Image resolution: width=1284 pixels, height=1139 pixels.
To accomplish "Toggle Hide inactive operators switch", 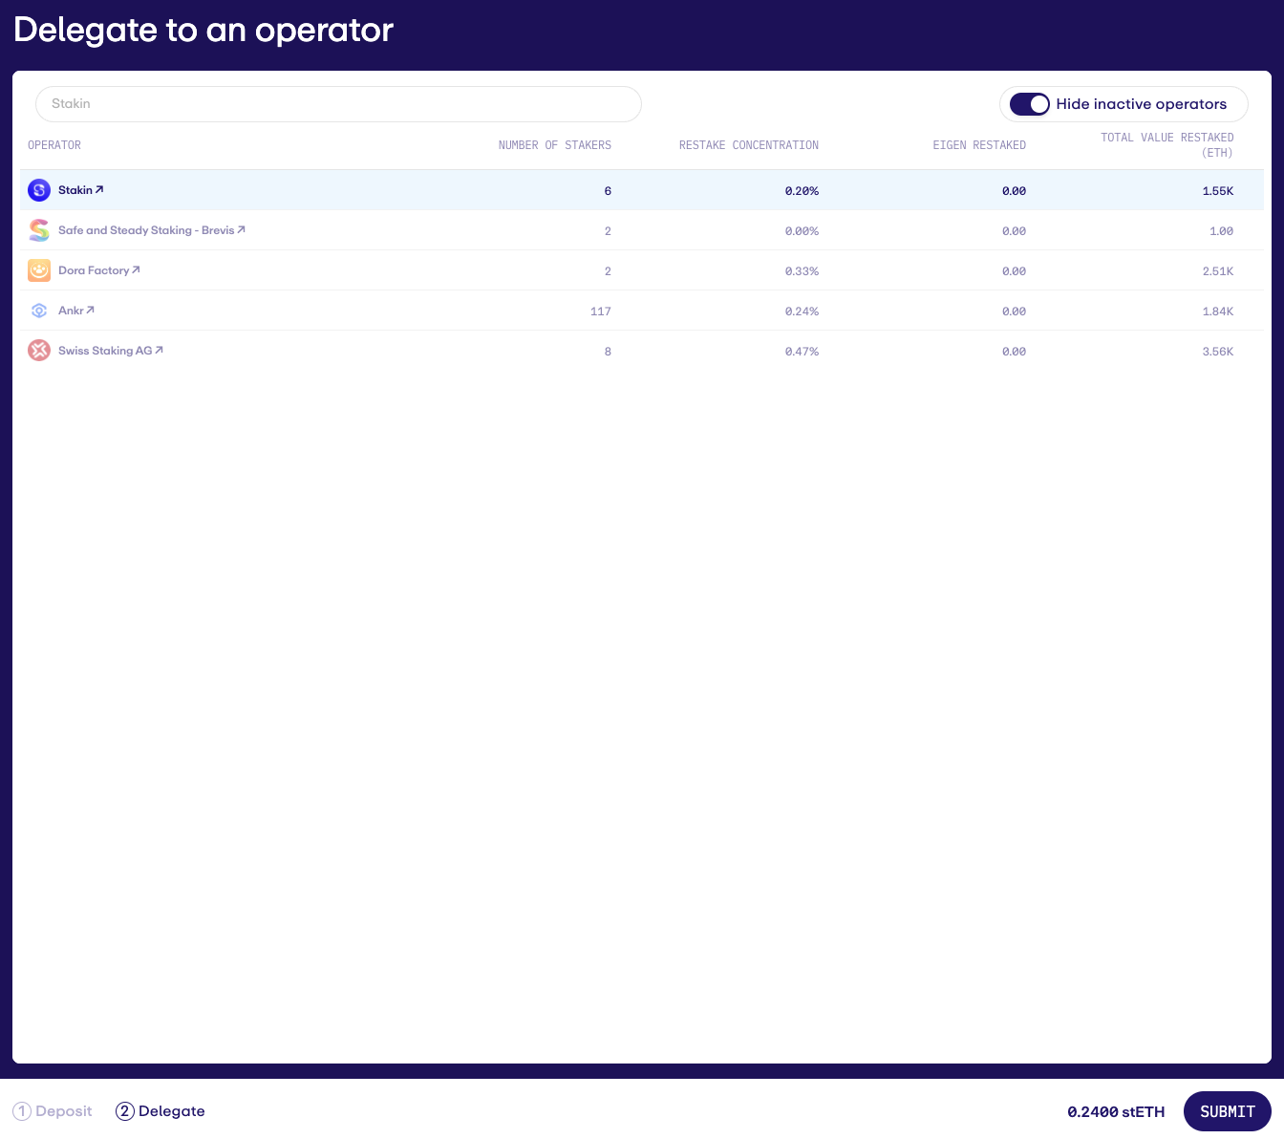I will (1030, 104).
